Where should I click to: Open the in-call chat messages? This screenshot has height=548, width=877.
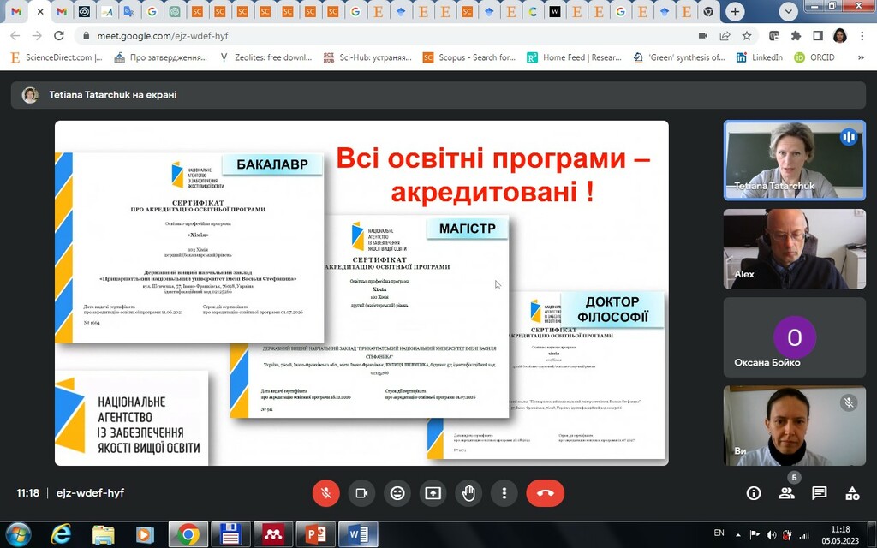pos(820,493)
